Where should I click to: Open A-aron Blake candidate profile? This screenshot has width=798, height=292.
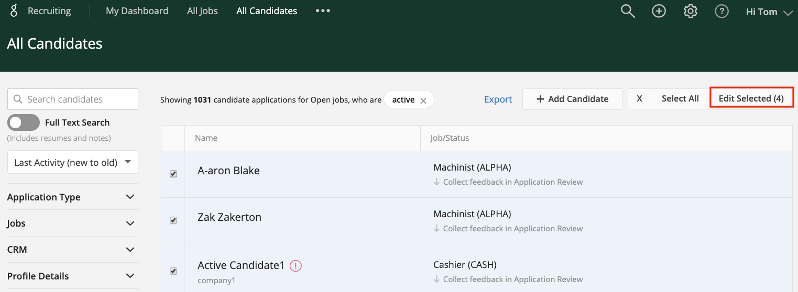[x=228, y=171]
